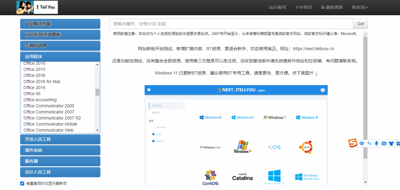Click the macOS Catalina logo
Viewport: 400px width, 190px height.
coord(243,177)
